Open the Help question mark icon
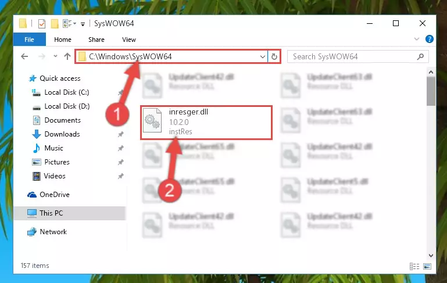Screen dimensions: 447x283 429,39
